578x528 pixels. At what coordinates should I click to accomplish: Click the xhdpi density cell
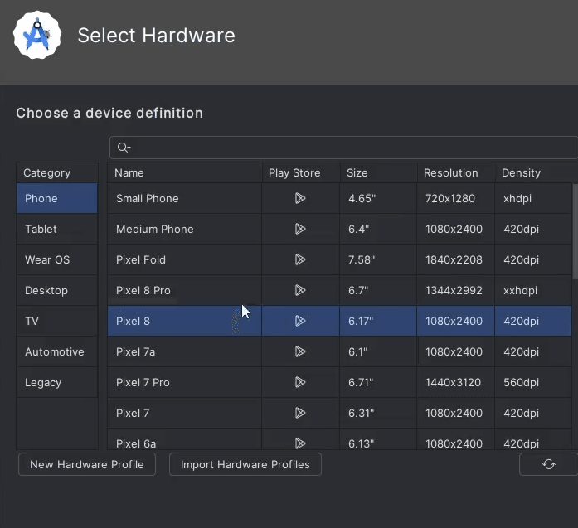pos(533,198)
